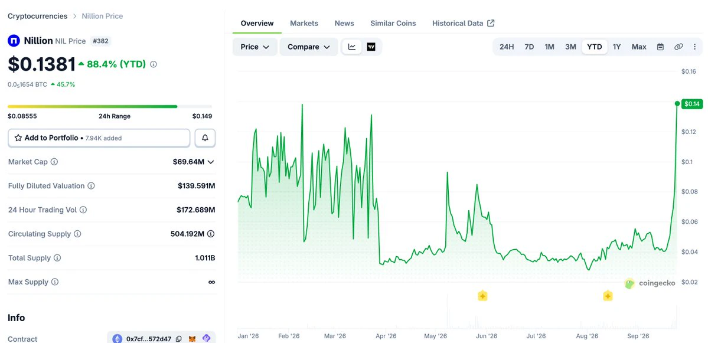Viewport: 708px width, 343px height.
Task: Click the $0.149 range high value
Action: (x=203, y=116)
